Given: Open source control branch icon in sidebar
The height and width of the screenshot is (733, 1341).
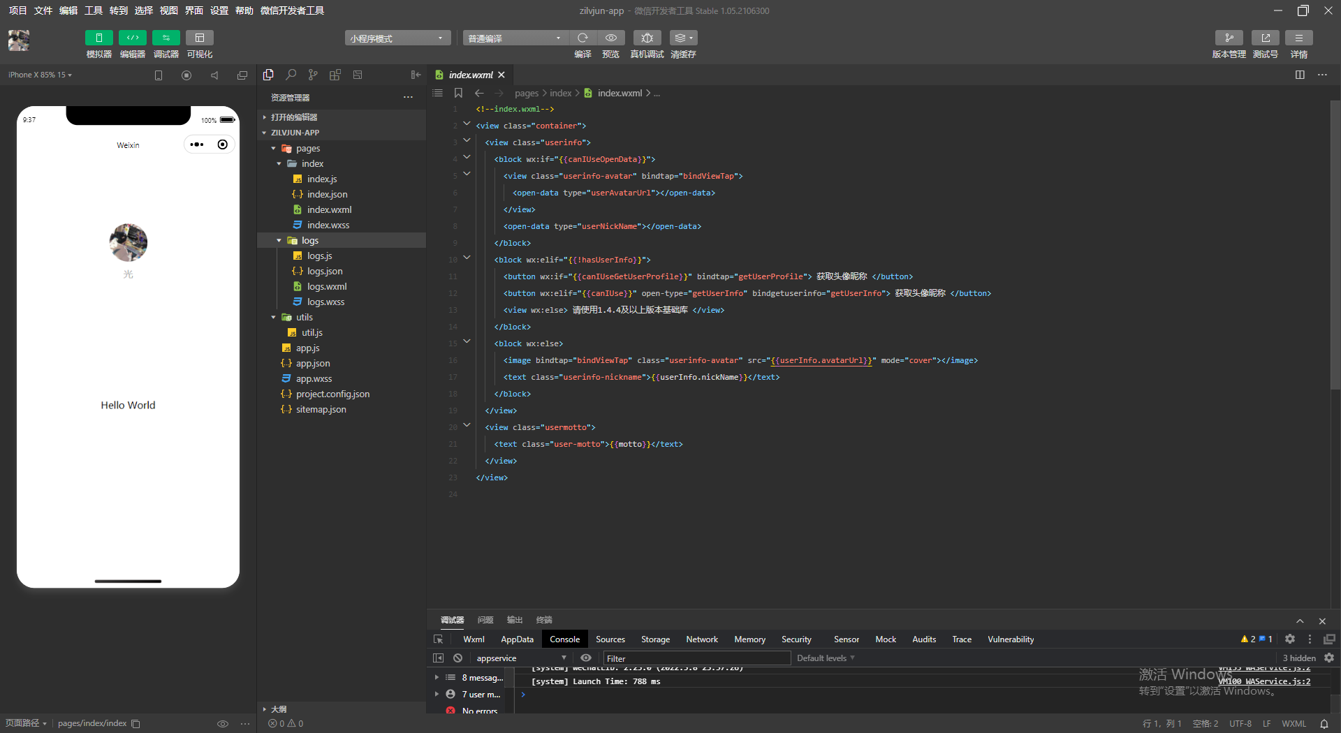Looking at the screenshot, I should (x=313, y=75).
